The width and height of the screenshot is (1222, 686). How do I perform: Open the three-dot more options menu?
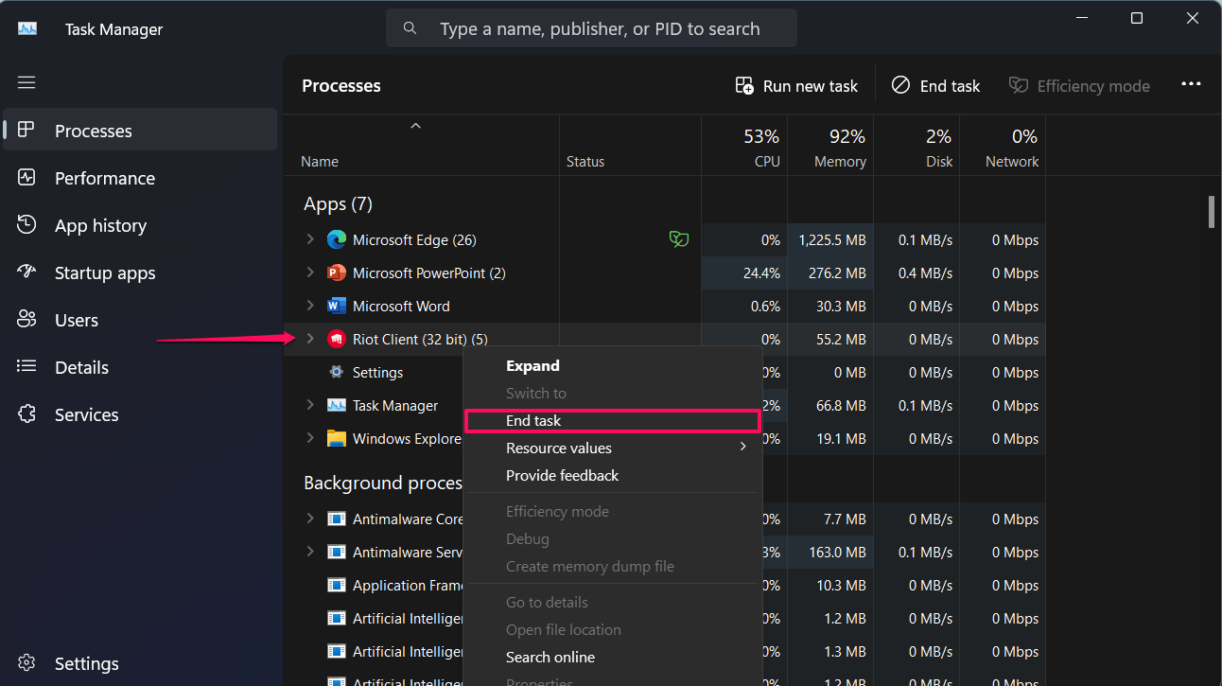click(1191, 84)
